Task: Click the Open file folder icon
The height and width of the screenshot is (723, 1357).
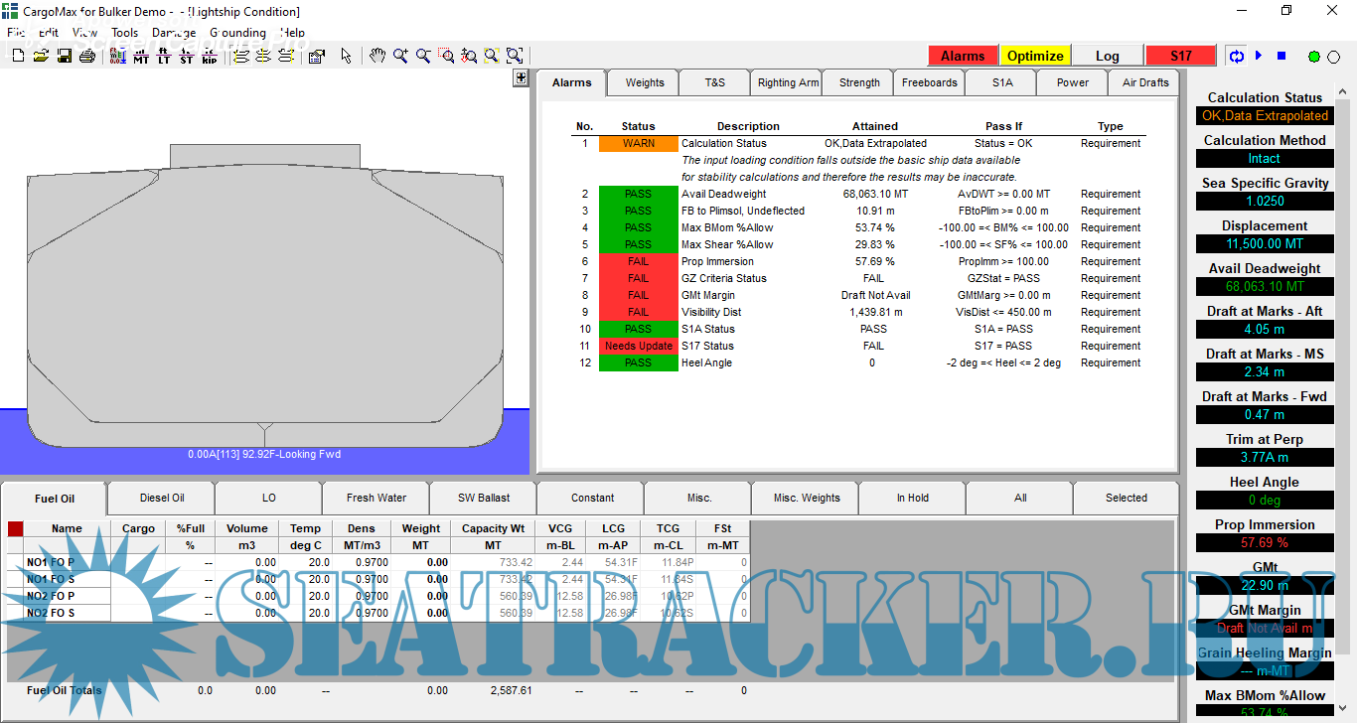Action: pyautogui.click(x=41, y=56)
